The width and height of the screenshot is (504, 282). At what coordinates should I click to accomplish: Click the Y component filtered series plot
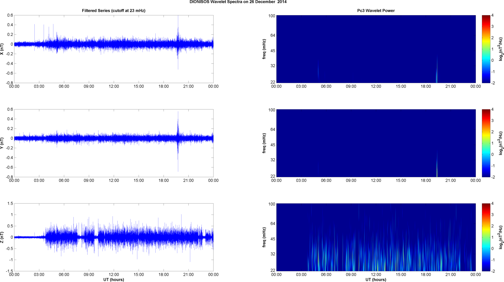(114, 143)
